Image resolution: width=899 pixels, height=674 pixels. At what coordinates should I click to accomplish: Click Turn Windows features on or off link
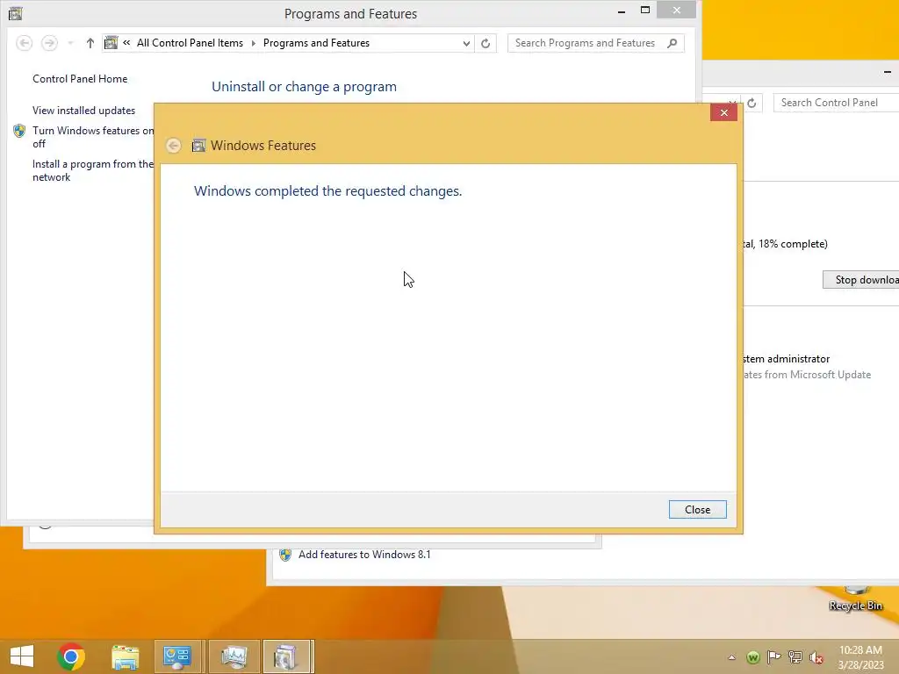coord(93,137)
